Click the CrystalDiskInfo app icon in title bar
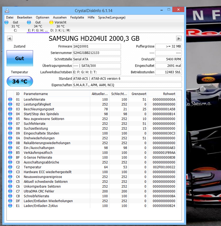221x226 pixels. point(7,10)
